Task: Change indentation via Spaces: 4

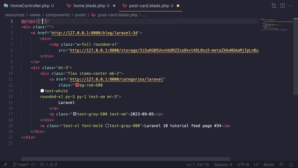Action: point(223,165)
